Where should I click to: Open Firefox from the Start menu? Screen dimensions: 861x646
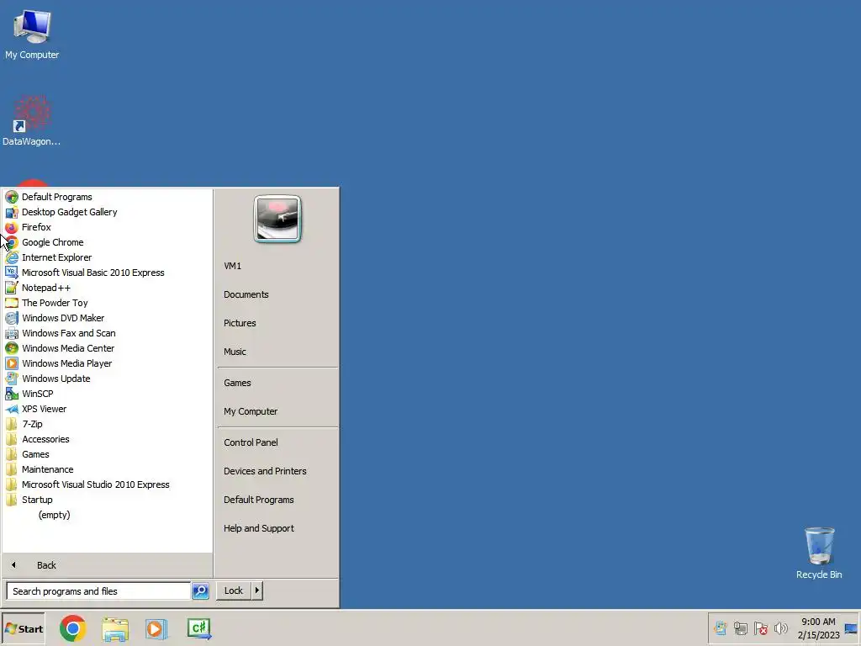[107, 227]
